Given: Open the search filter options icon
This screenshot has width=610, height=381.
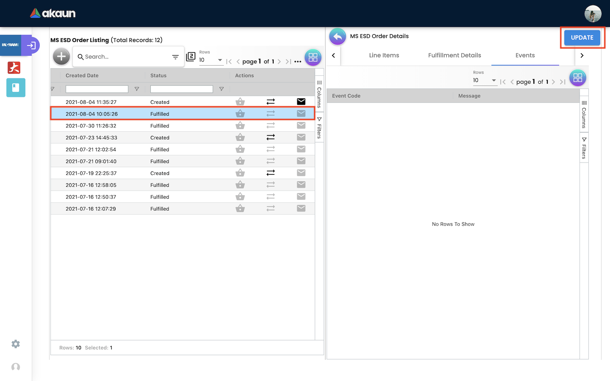Looking at the screenshot, I should coord(175,57).
